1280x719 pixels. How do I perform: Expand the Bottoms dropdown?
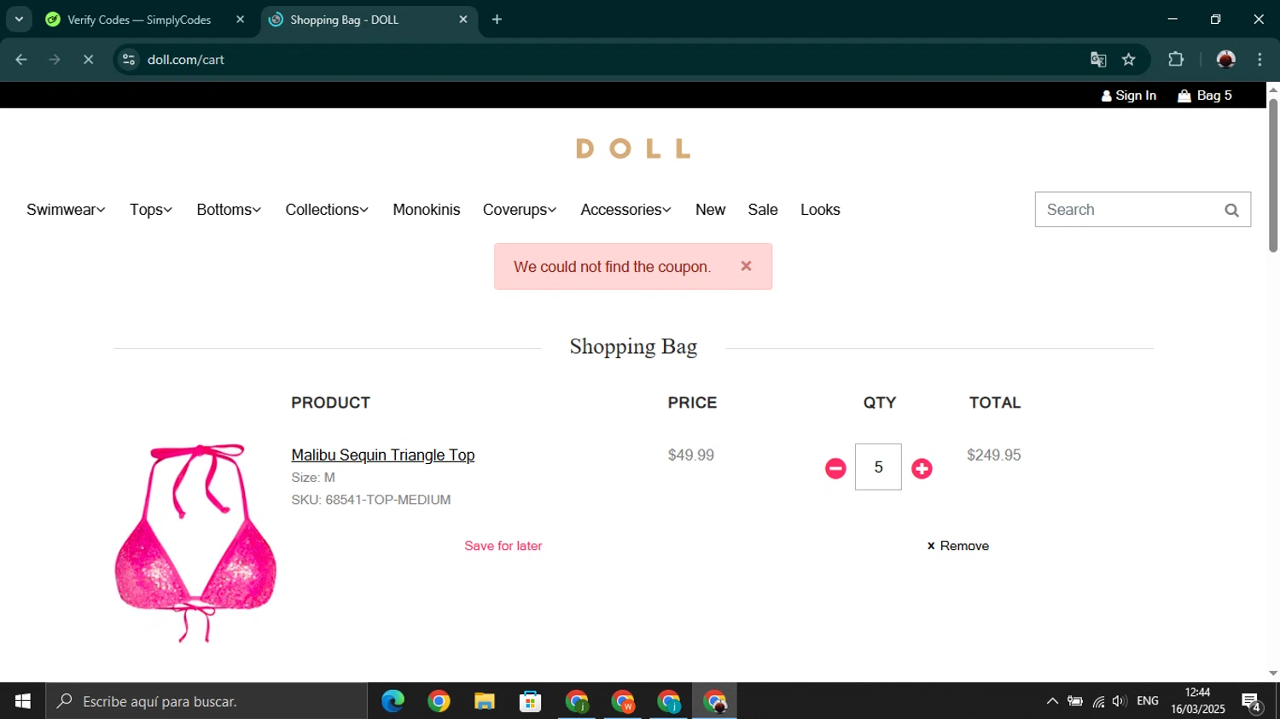(229, 210)
